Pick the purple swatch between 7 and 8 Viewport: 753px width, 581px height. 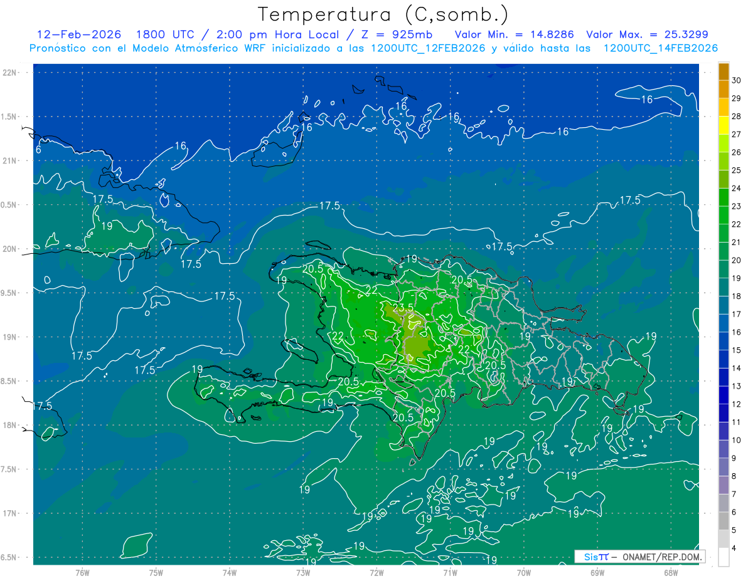pos(724,485)
